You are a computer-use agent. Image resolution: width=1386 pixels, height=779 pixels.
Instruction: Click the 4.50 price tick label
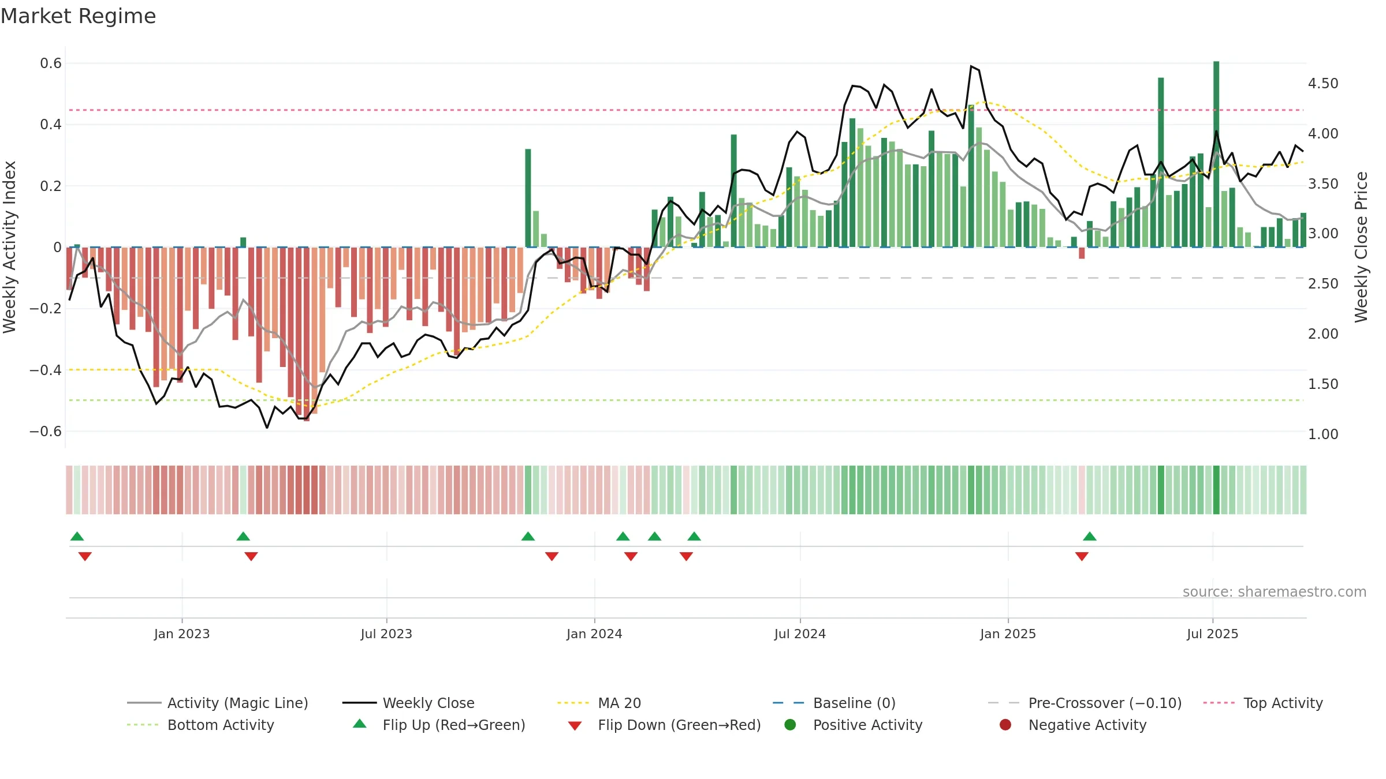pyautogui.click(x=1323, y=84)
